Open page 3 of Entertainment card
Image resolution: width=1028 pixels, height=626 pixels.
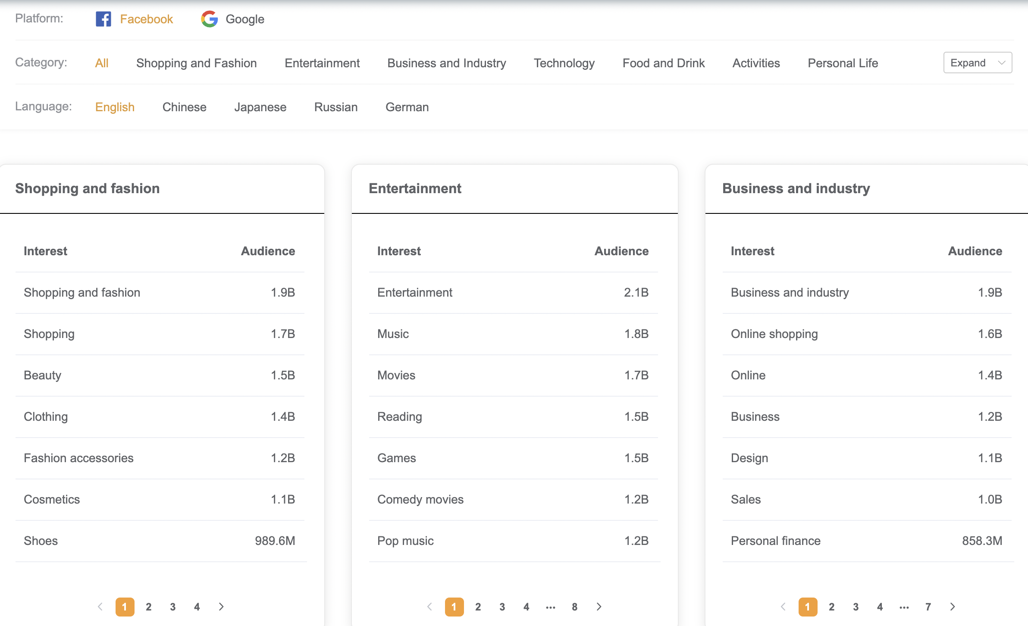(x=502, y=607)
